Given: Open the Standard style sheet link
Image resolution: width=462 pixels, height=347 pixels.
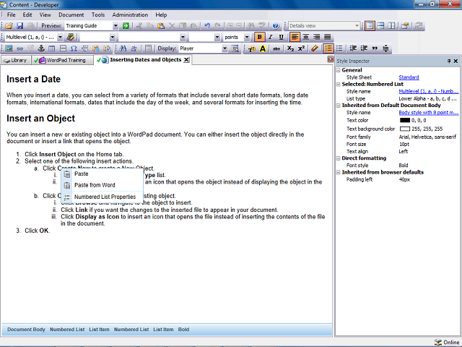Looking at the screenshot, I should tap(409, 77).
